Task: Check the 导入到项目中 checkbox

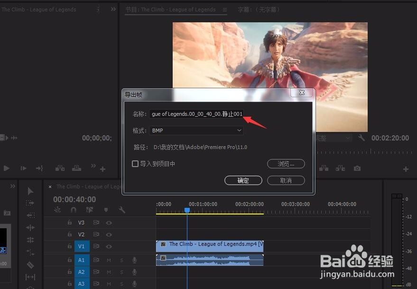Action: [135, 164]
